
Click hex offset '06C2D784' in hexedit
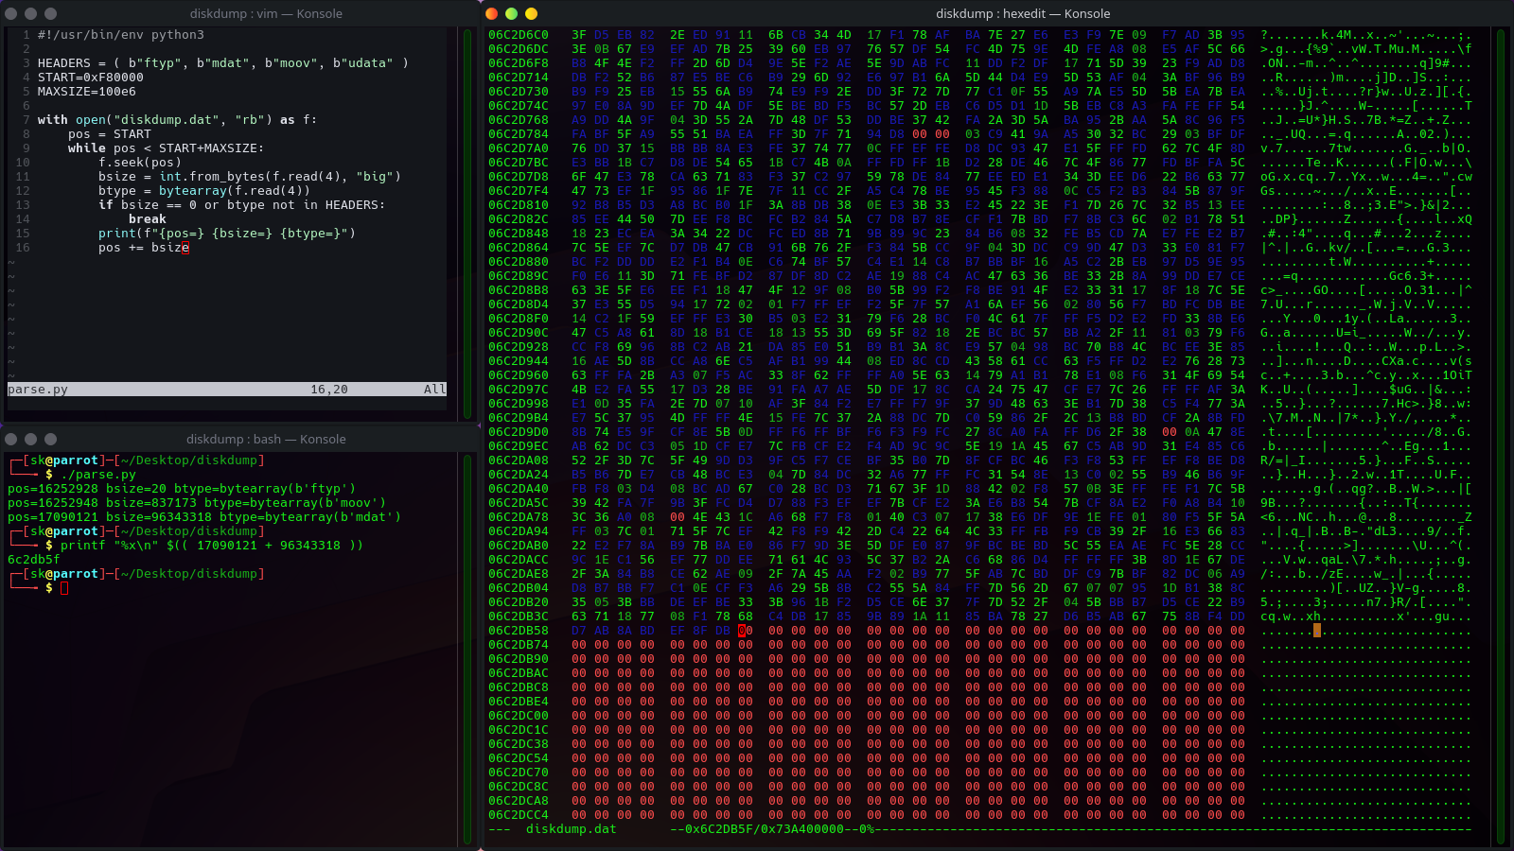click(x=519, y=134)
